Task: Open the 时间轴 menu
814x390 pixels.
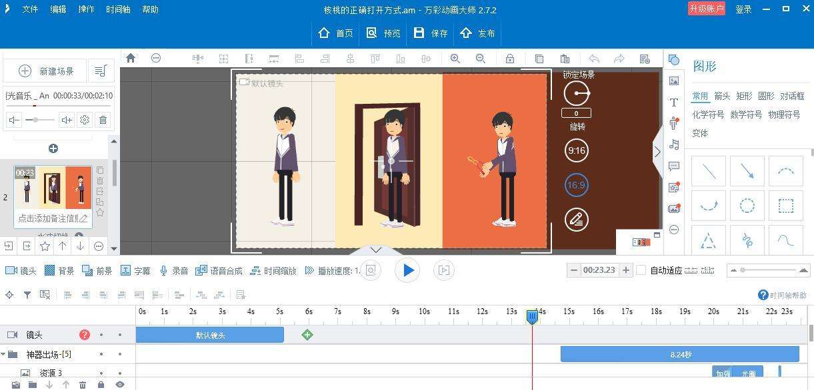Action: coord(118,9)
